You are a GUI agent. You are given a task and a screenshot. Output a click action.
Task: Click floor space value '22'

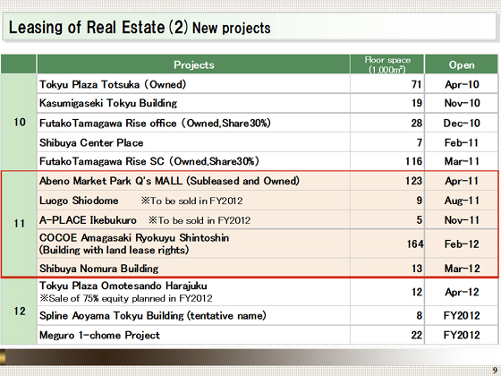[416, 335]
